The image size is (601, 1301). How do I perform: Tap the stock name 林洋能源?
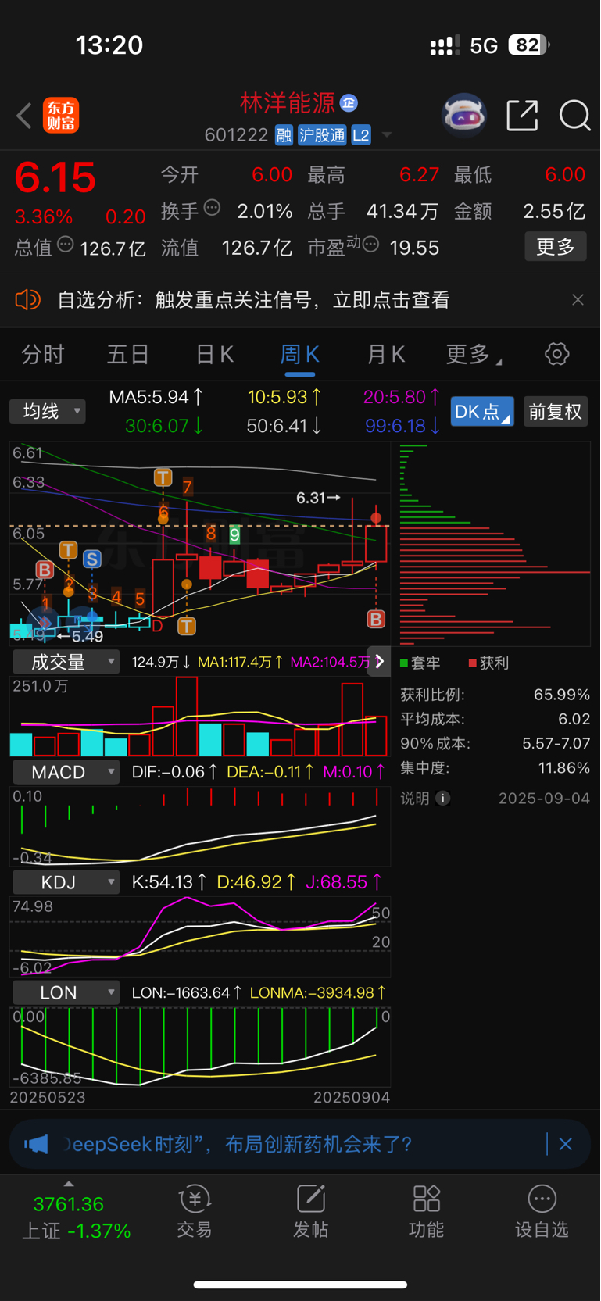pos(287,102)
